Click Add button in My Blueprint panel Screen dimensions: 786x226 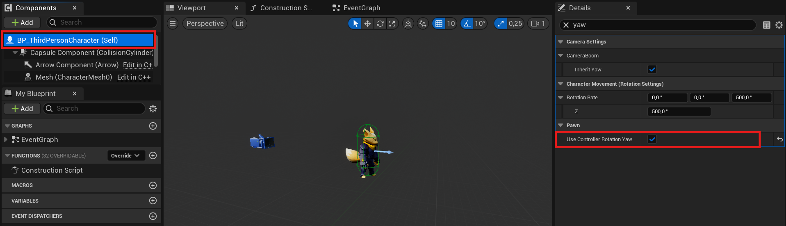[x=22, y=109]
